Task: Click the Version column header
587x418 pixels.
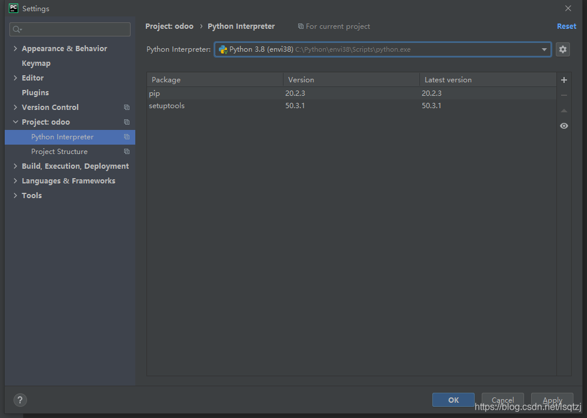Action: 351,80
